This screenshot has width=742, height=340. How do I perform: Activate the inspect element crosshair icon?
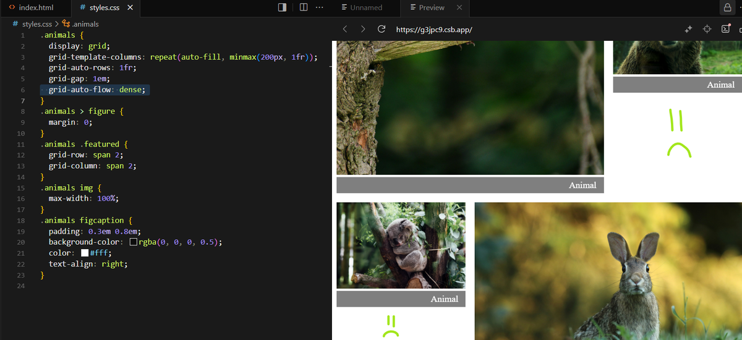coord(707,29)
